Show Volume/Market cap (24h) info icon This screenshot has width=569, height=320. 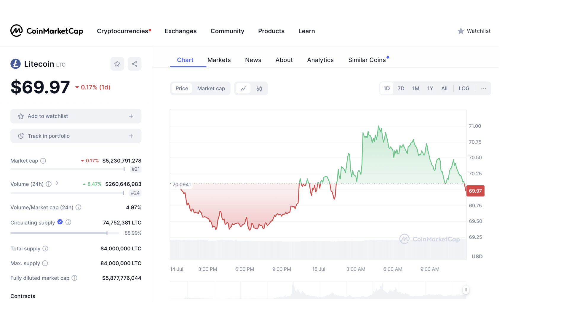pos(78,207)
